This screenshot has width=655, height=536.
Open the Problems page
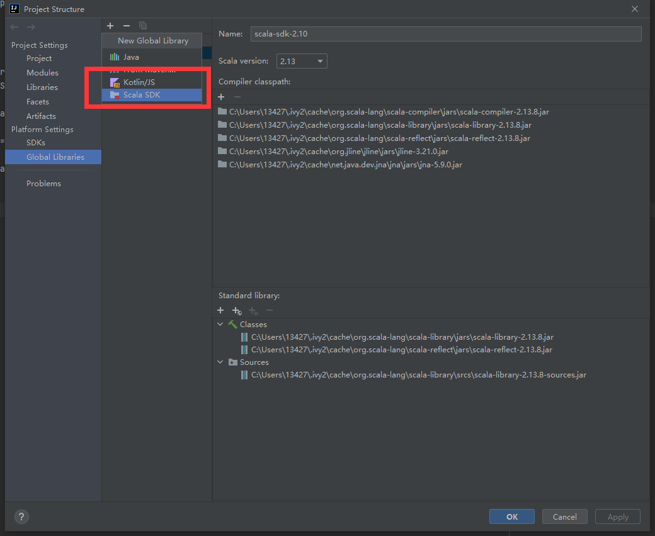(x=43, y=184)
